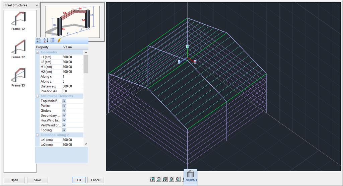
Task: Edit the L2 (cm) value field
Action: 73,62
